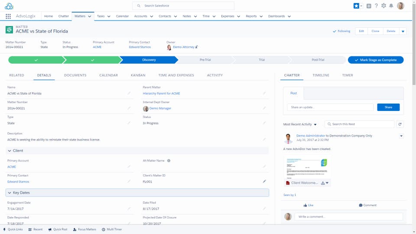This screenshot has width=416, height=234.
Task: Click the Share button
Action: pyautogui.click(x=388, y=107)
